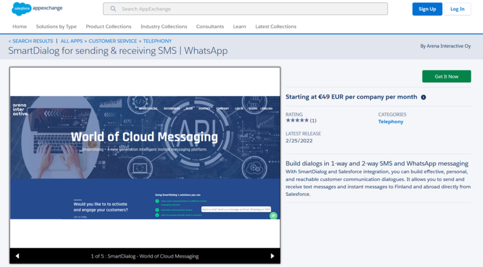Open Industry Collections menu

click(164, 26)
